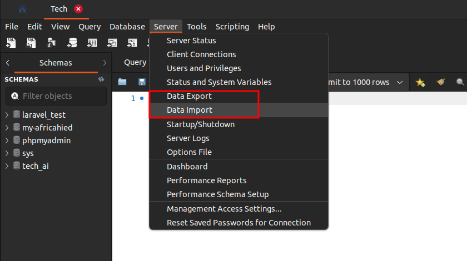Open find magnifier icon in editor
This screenshot has height=261, width=467.
[460, 82]
